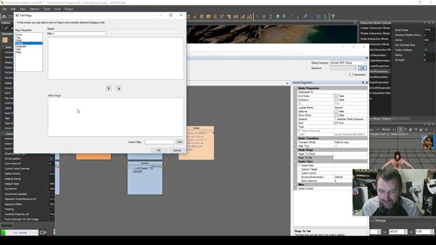Screen dimensions: 436x245
Task: Select the highlighted Global flag category
Action: pyautogui.click(x=29, y=44)
